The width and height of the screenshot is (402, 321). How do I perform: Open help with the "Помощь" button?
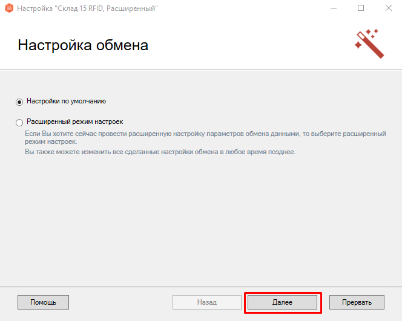tap(43, 302)
